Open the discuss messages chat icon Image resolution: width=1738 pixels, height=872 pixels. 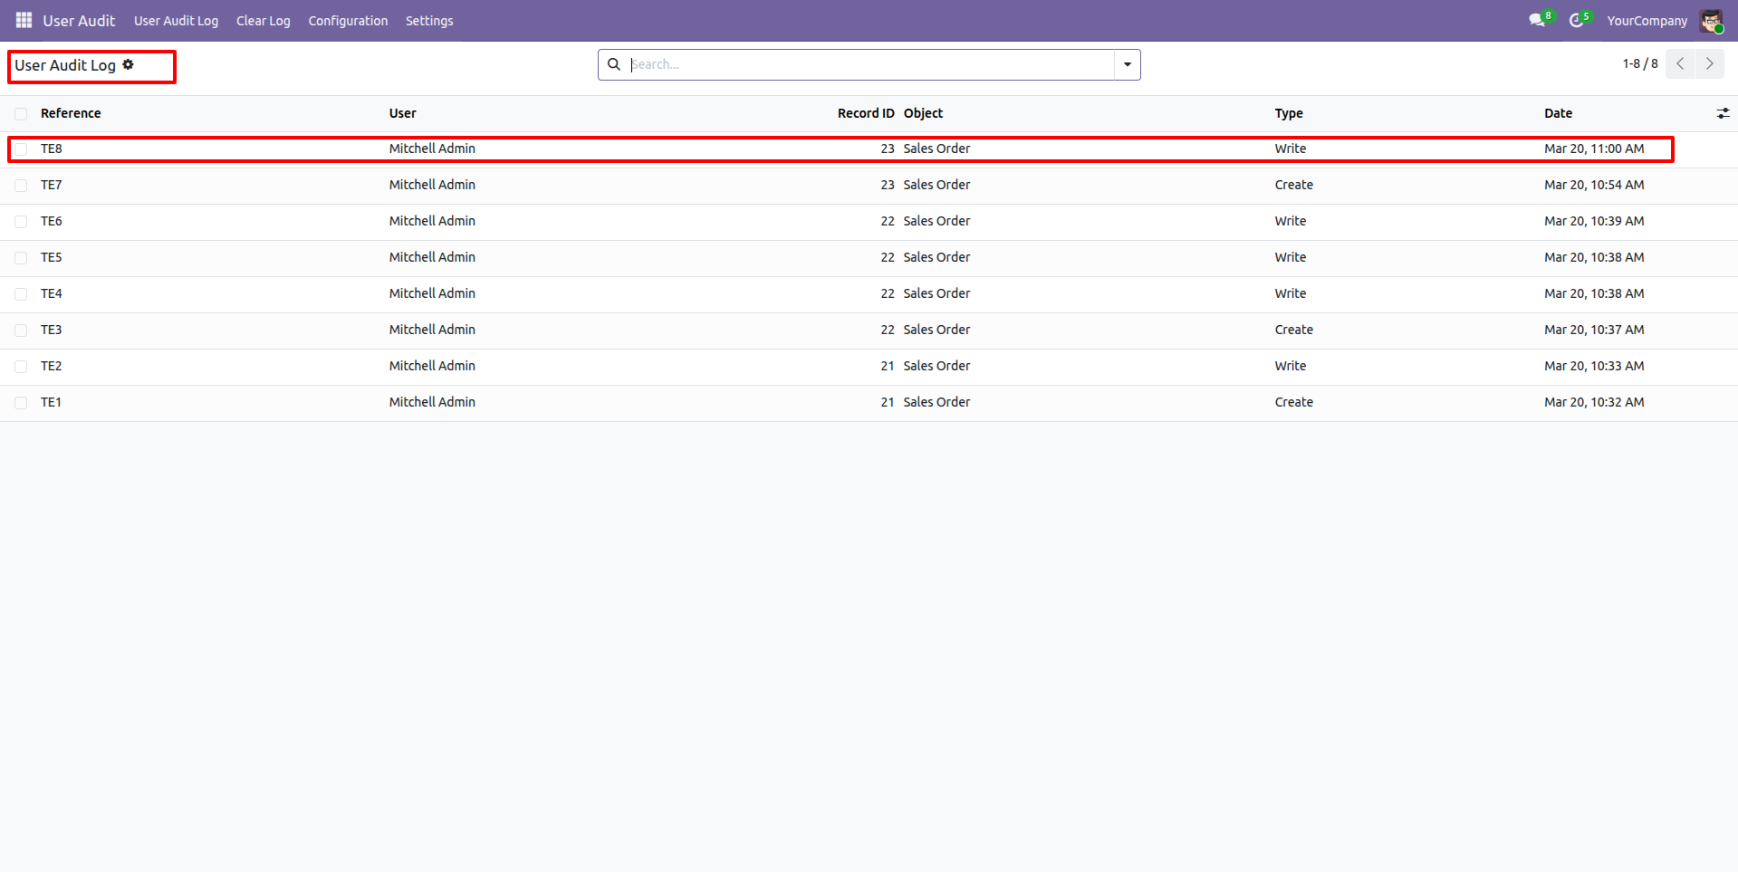click(x=1536, y=20)
